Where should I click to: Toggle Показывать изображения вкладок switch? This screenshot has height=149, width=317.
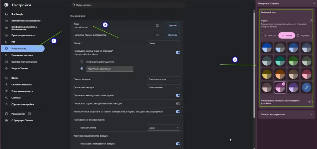coord(178,144)
